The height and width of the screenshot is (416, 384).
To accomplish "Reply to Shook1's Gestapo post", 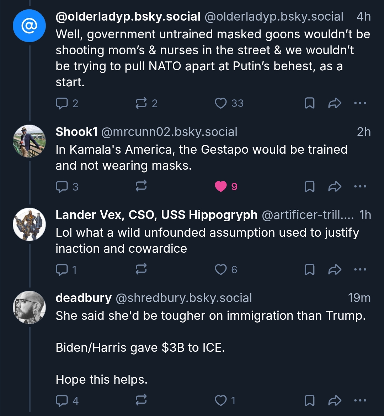I will click(x=62, y=186).
